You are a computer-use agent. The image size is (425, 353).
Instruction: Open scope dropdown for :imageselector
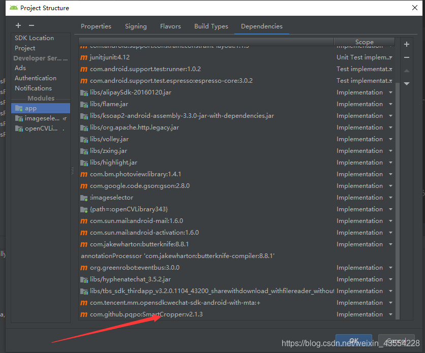(390, 198)
